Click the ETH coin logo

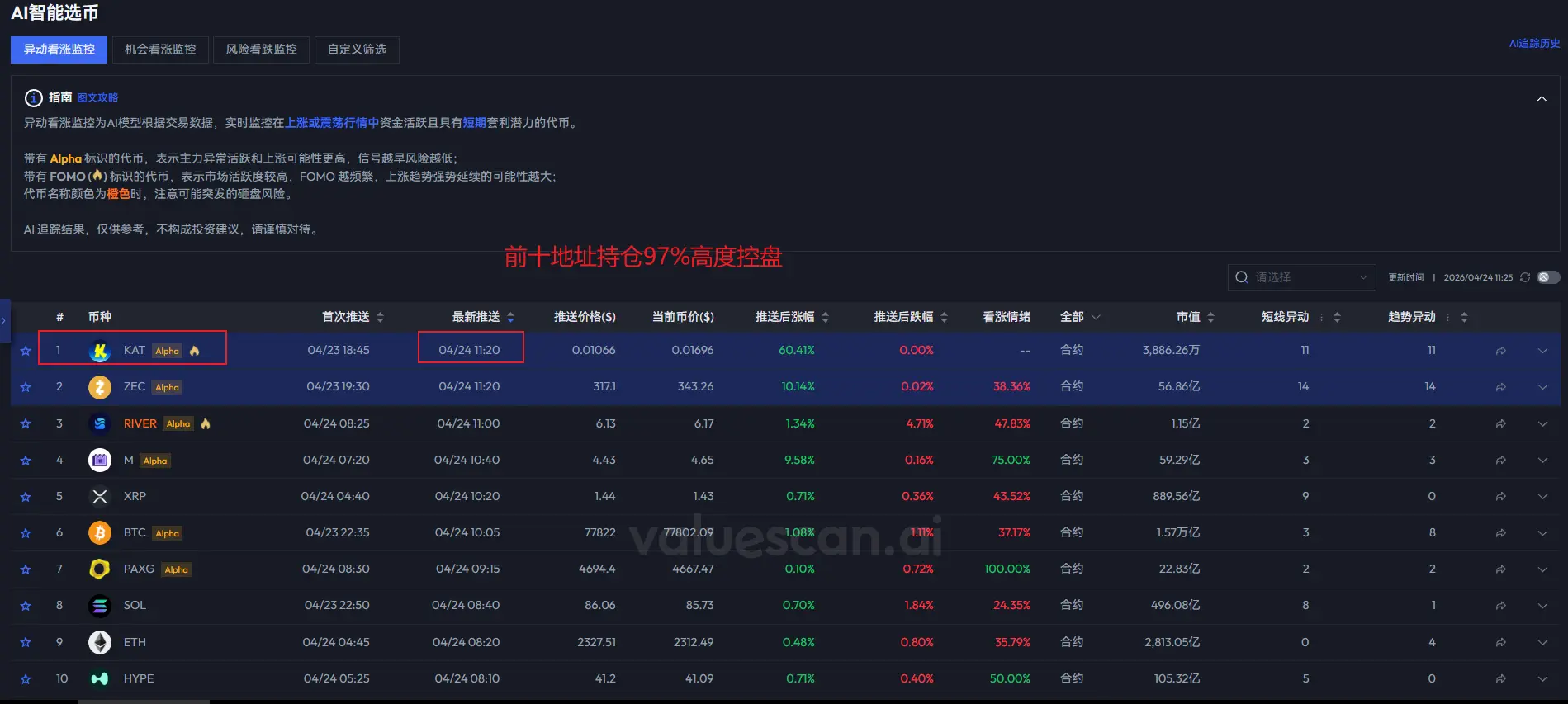point(100,642)
